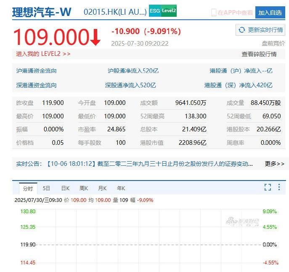This screenshot has width=289, height=272.
Task: Click the 每手股数 value 100
Action: pos(121,143)
